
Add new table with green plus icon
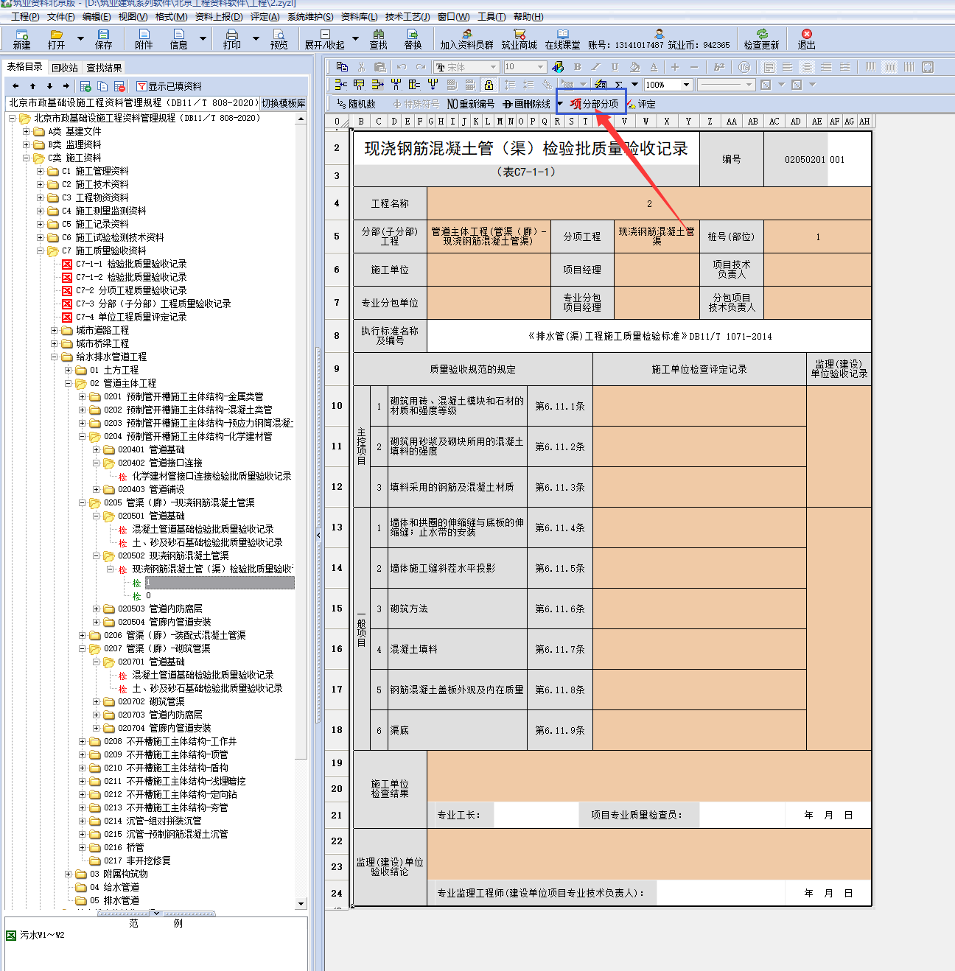[x=85, y=86]
